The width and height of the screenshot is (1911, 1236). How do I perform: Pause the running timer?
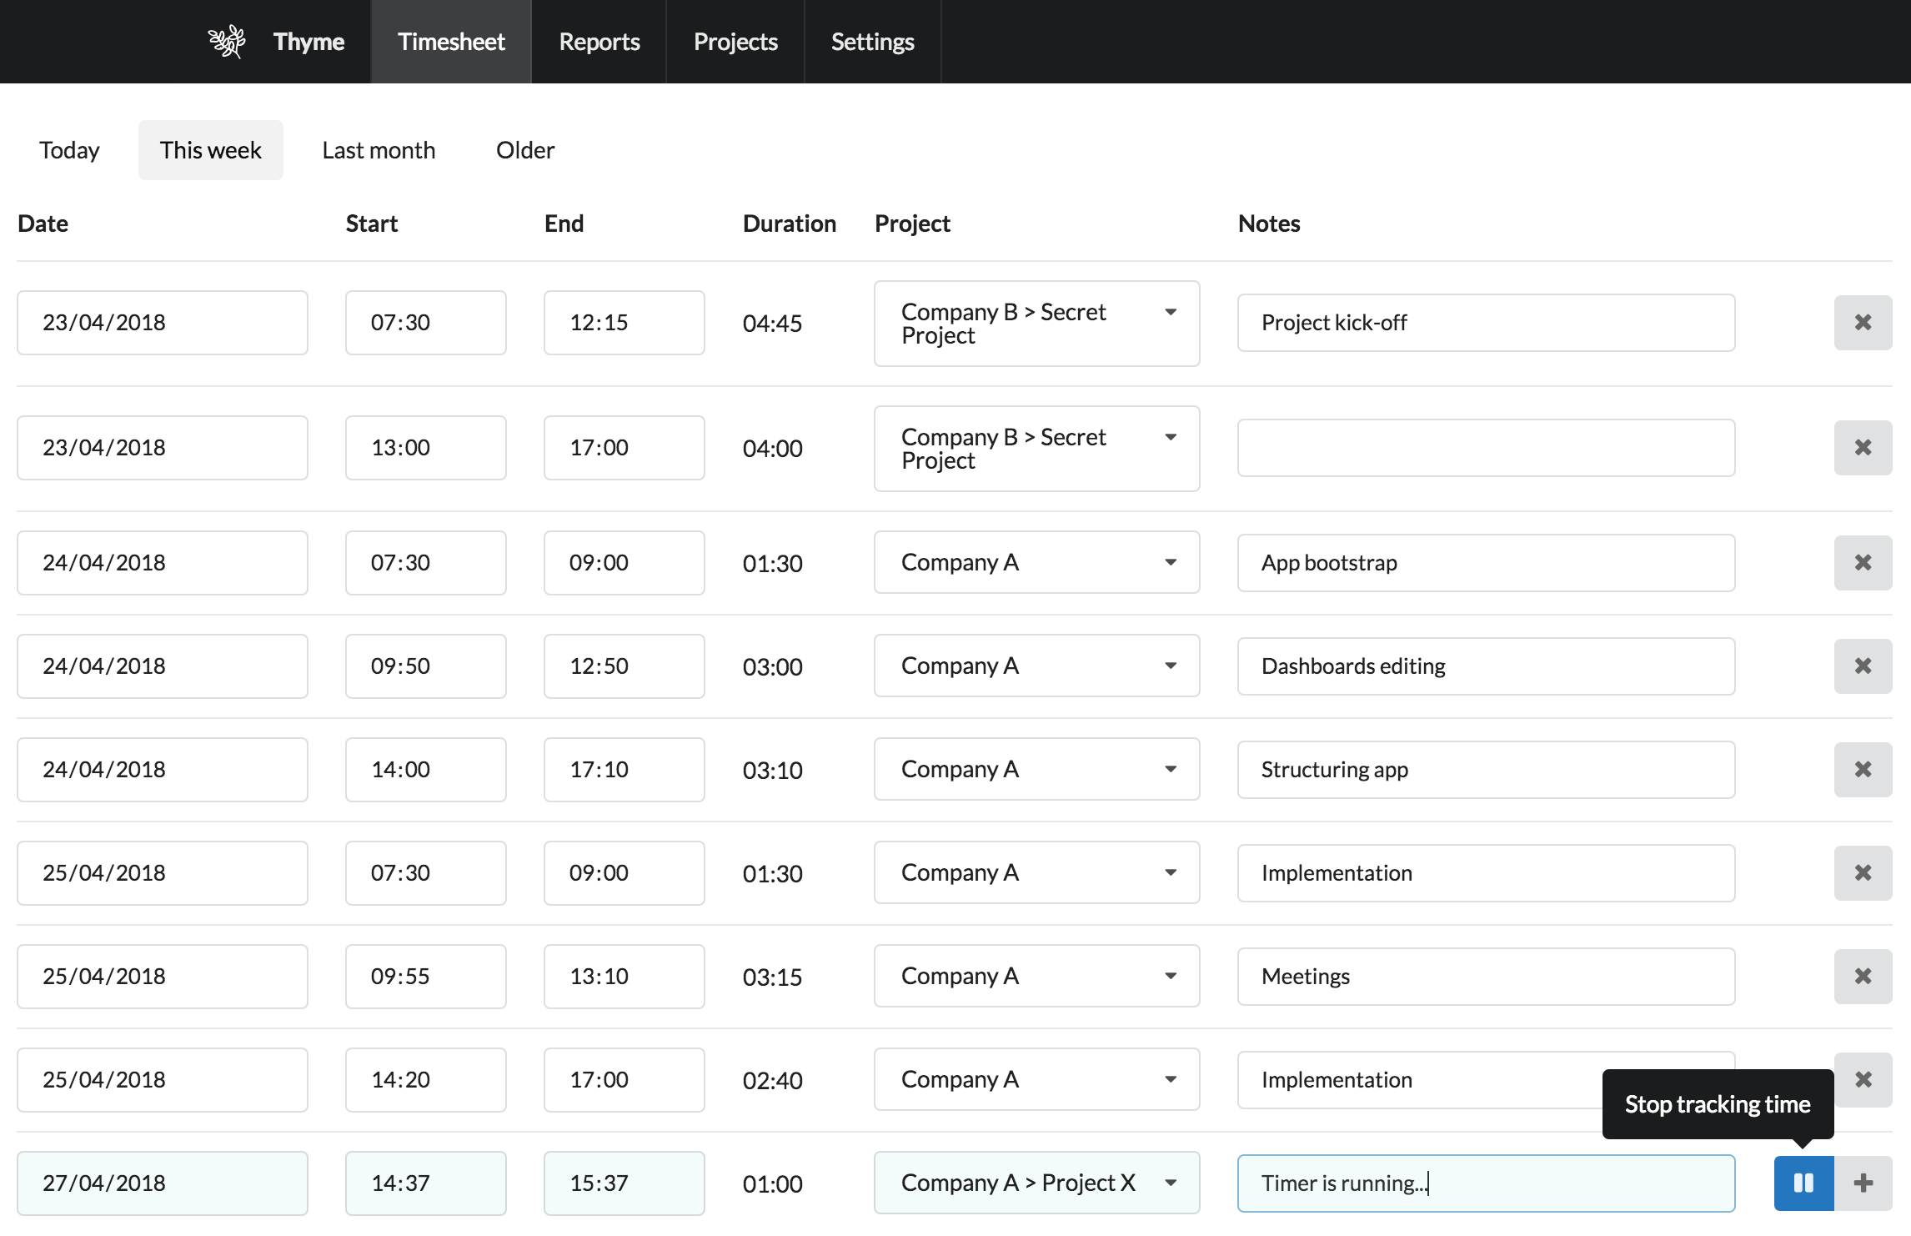pyautogui.click(x=1803, y=1183)
